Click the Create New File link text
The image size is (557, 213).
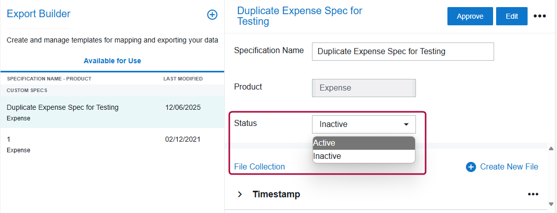pyautogui.click(x=509, y=167)
